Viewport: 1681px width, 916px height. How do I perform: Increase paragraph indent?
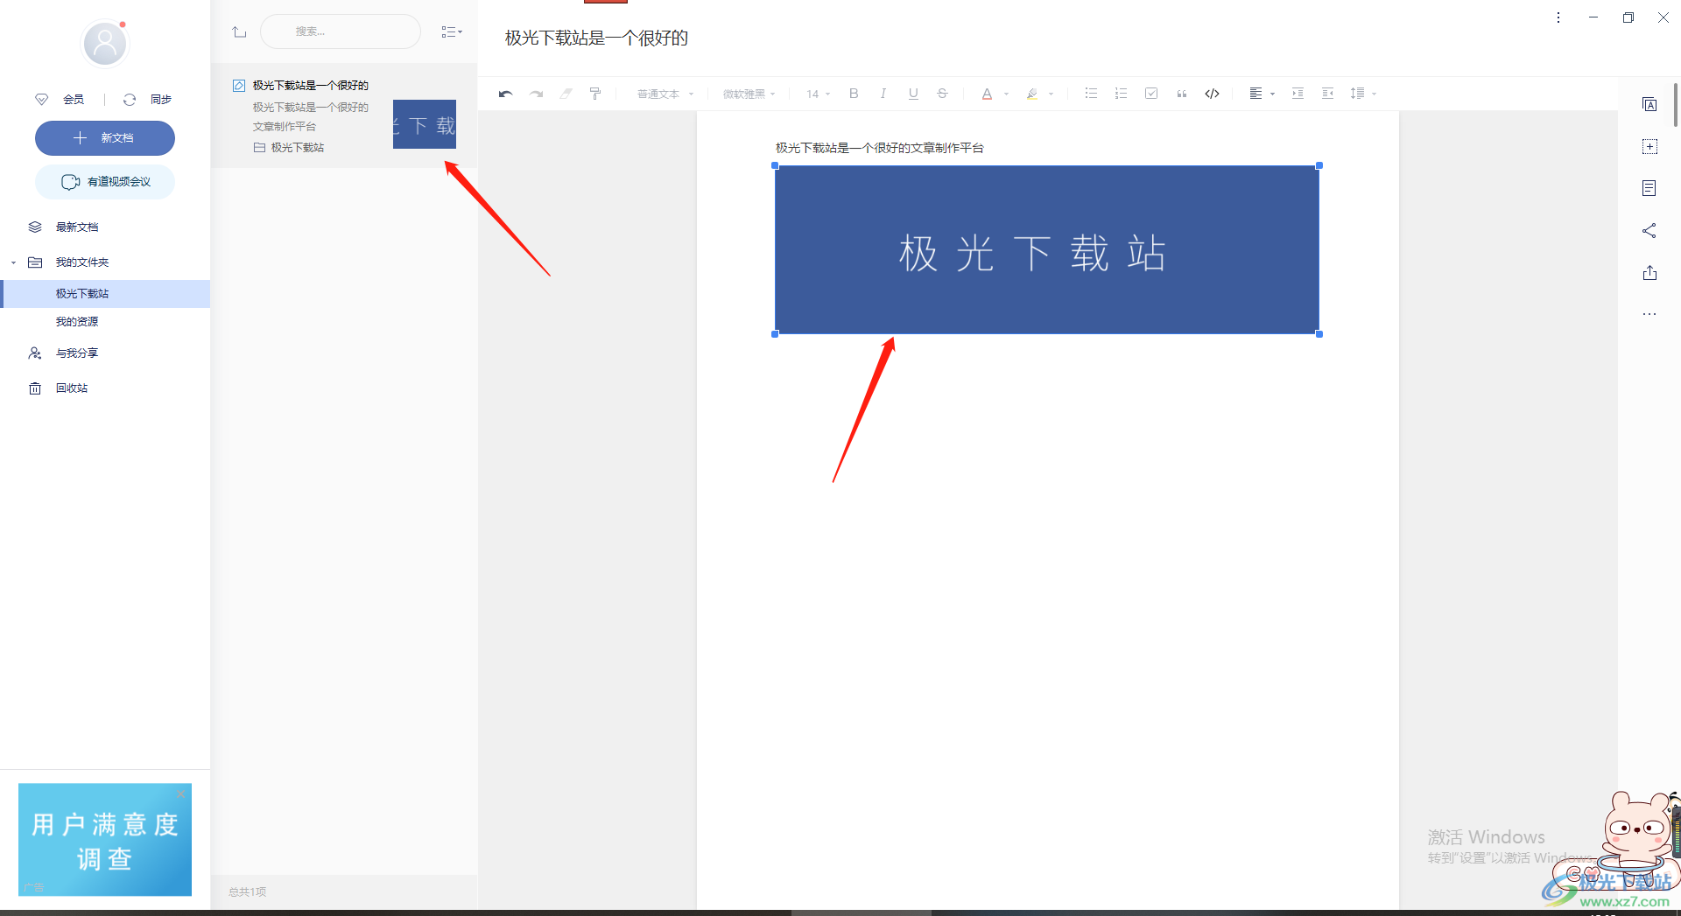[1298, 94]
